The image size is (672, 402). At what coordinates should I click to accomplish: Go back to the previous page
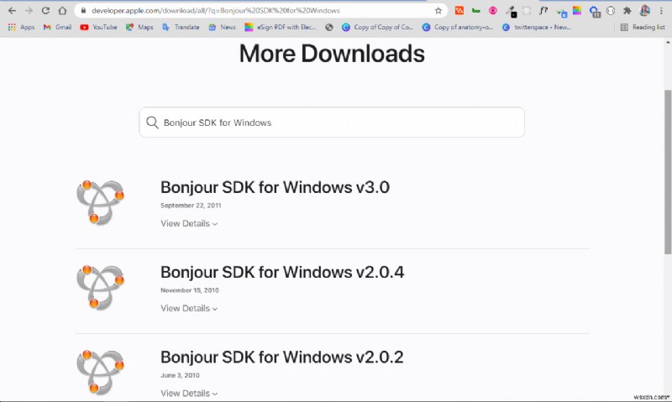(x=12, y=11)
